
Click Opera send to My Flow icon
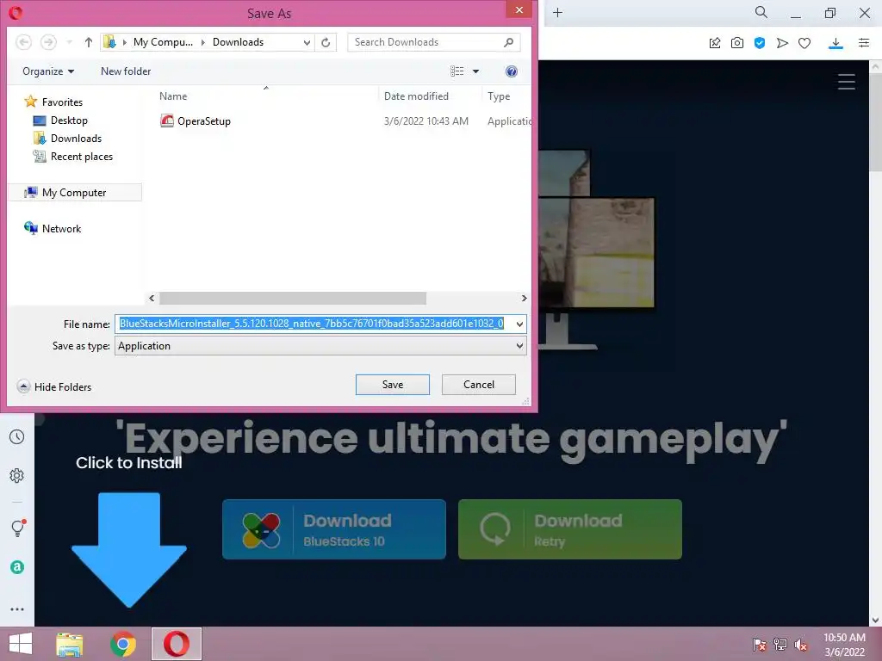[x=782, y=43]
